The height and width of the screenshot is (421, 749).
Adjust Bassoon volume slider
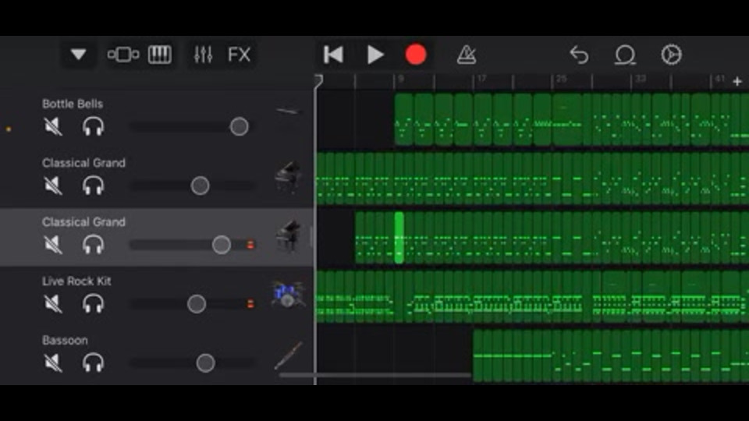coord(205,363)
